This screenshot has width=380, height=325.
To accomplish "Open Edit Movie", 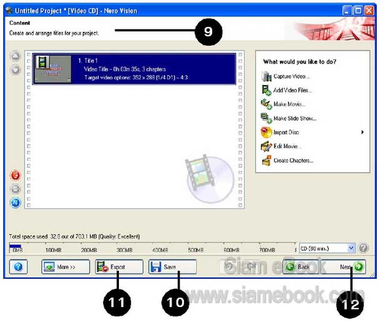I will pos(287,146).
